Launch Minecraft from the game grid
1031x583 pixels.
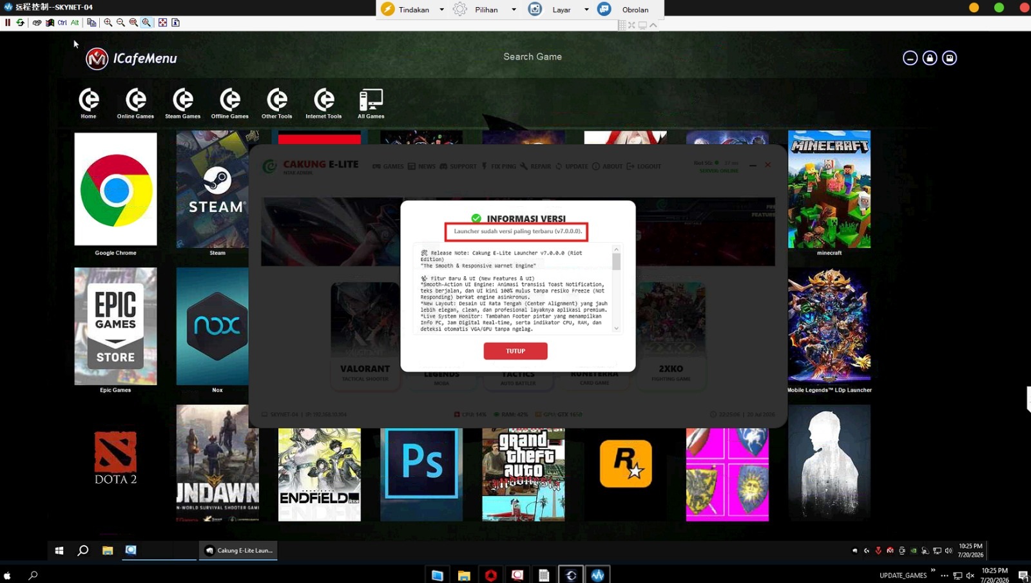coord(829,189)
